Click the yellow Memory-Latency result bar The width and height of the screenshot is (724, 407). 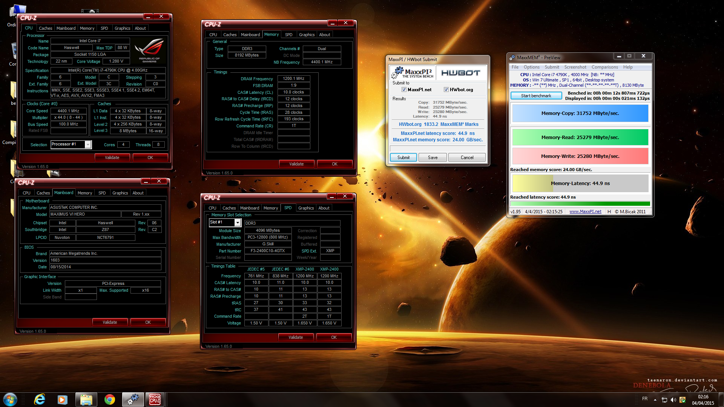[x=580, y=183]
